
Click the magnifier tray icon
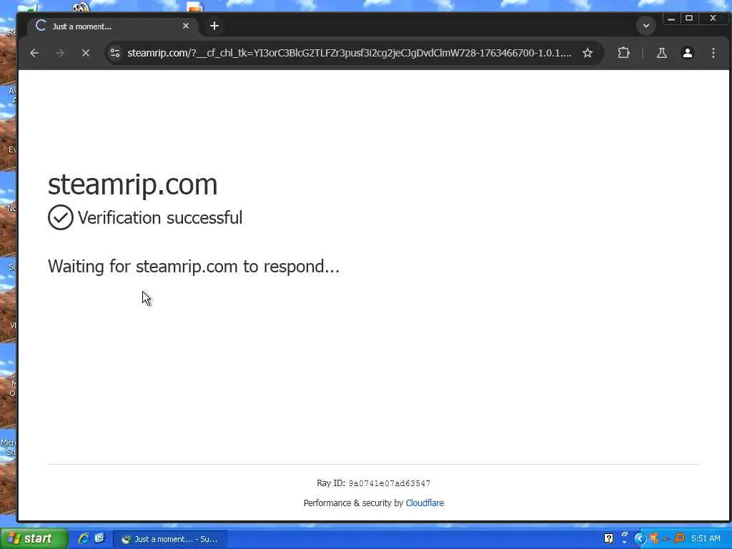(x=679, y=539)
